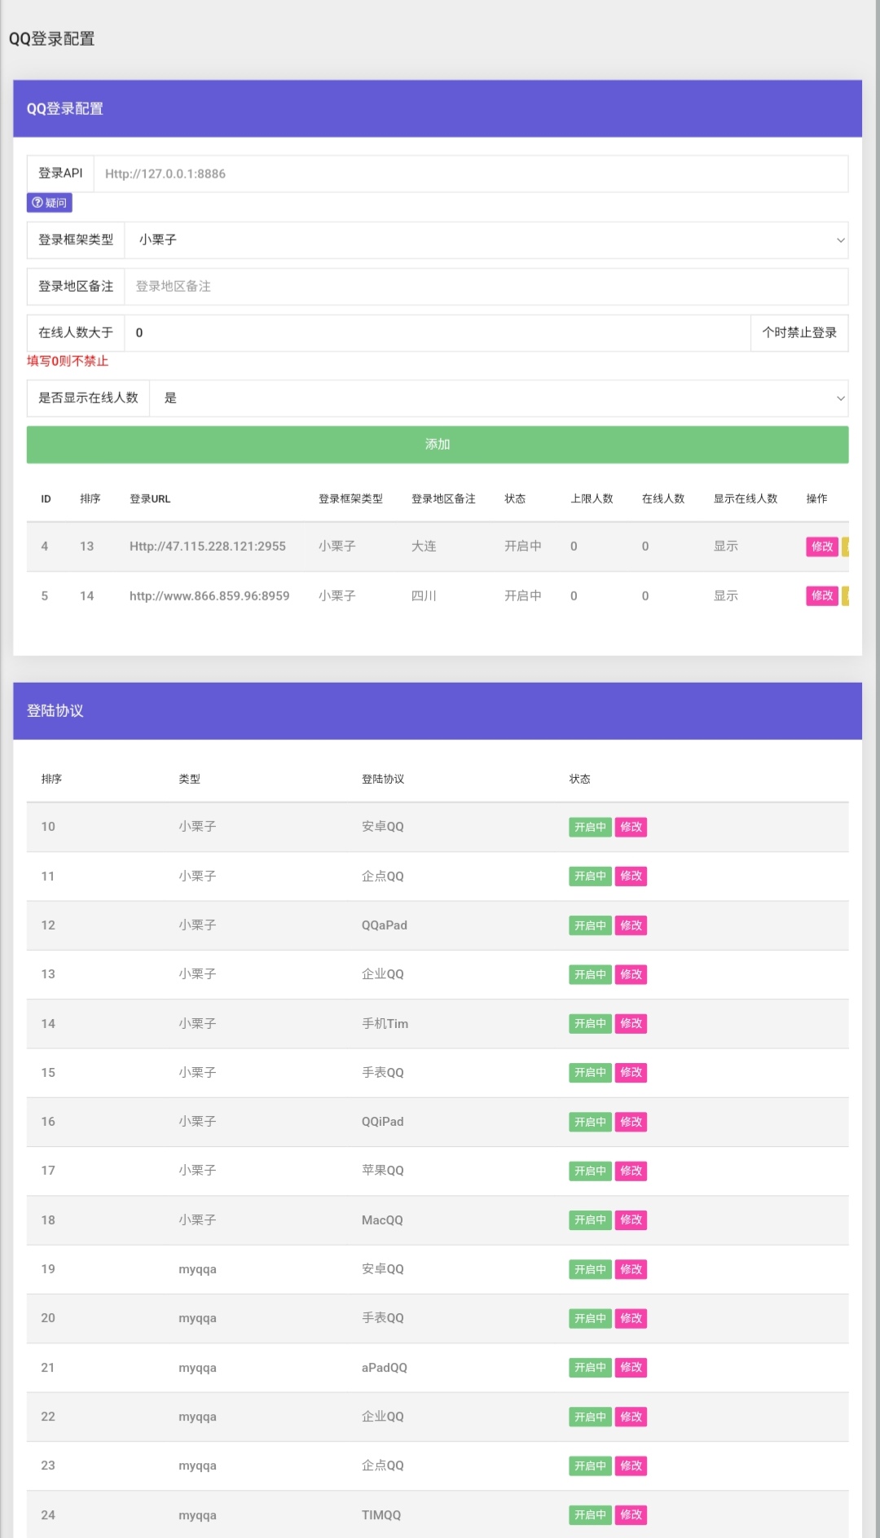
Task: Open the 登录框架类型 dropdown
Action: click(485, 240)
